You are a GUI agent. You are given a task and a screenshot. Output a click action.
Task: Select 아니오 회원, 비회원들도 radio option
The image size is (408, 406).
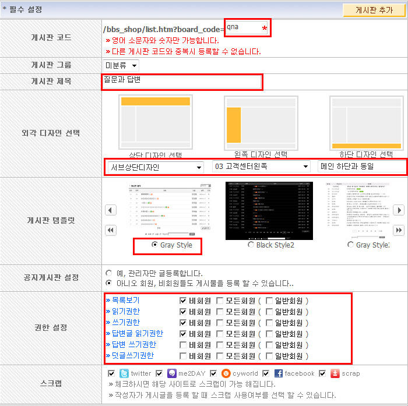pos(109,283)
